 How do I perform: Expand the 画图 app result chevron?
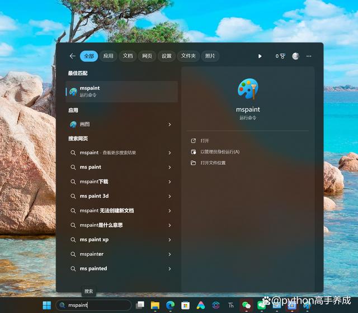click(169, 125)
